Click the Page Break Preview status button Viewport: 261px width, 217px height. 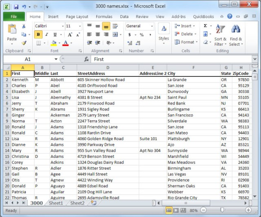pyautogui.click(x=183, y=210)
